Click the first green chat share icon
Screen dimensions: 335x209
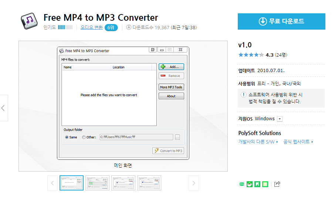point(241,184)
